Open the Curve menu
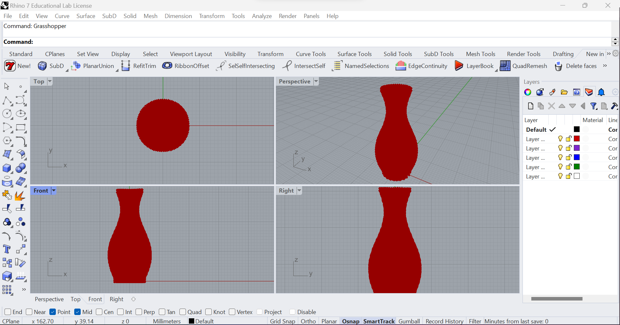 62,16
